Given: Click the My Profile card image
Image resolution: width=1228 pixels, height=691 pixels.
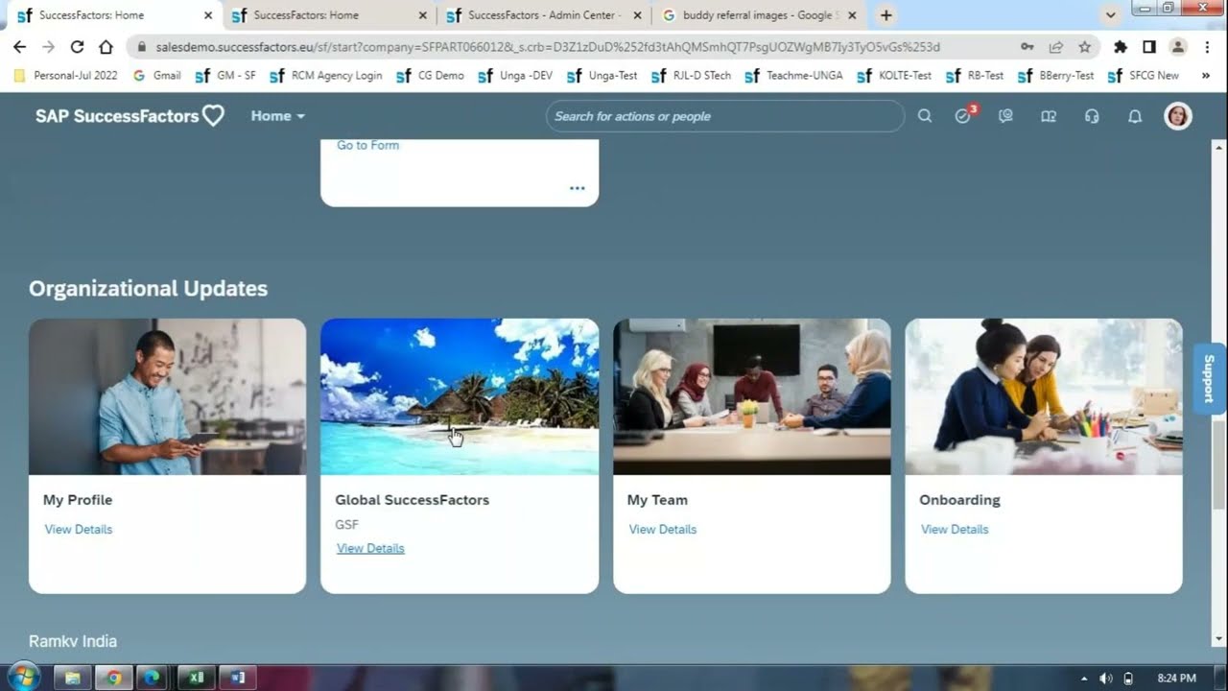Looking at the screenshot, I should pos(168,396).
